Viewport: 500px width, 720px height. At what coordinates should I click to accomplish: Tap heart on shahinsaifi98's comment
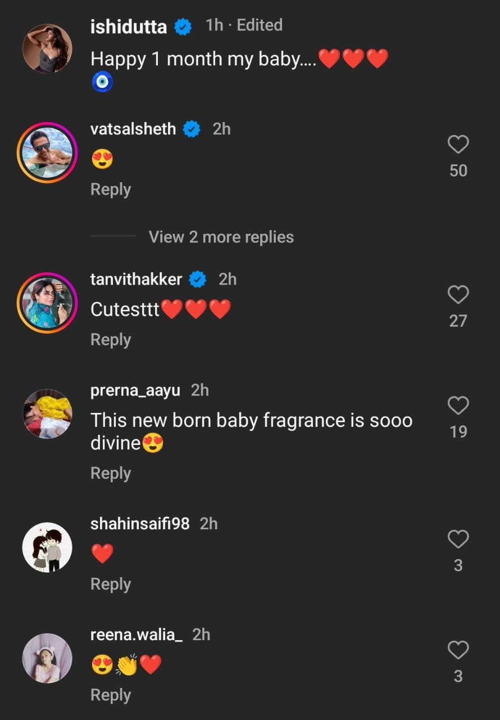[x=458, y=539]
